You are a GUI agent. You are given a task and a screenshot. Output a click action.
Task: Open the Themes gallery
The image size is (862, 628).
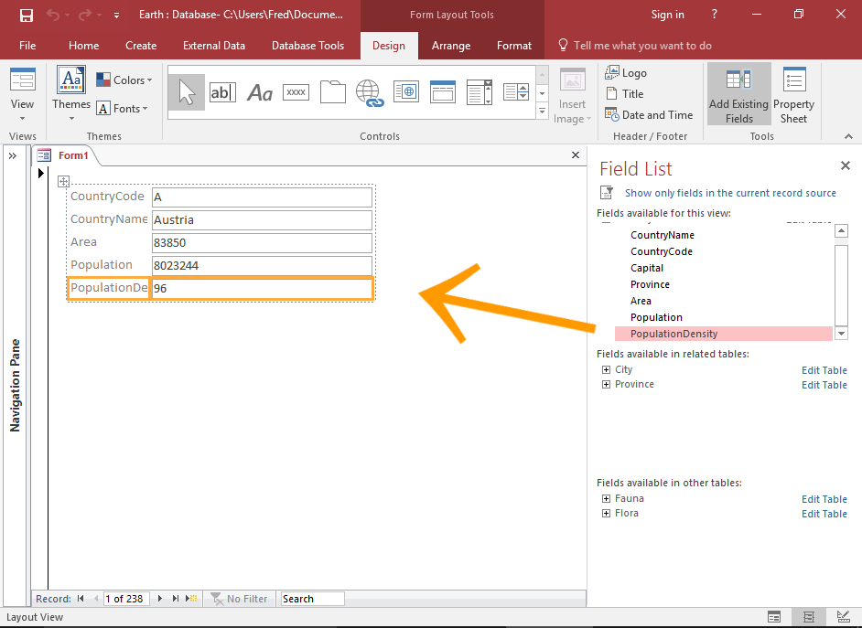click(x=71, y=93)
